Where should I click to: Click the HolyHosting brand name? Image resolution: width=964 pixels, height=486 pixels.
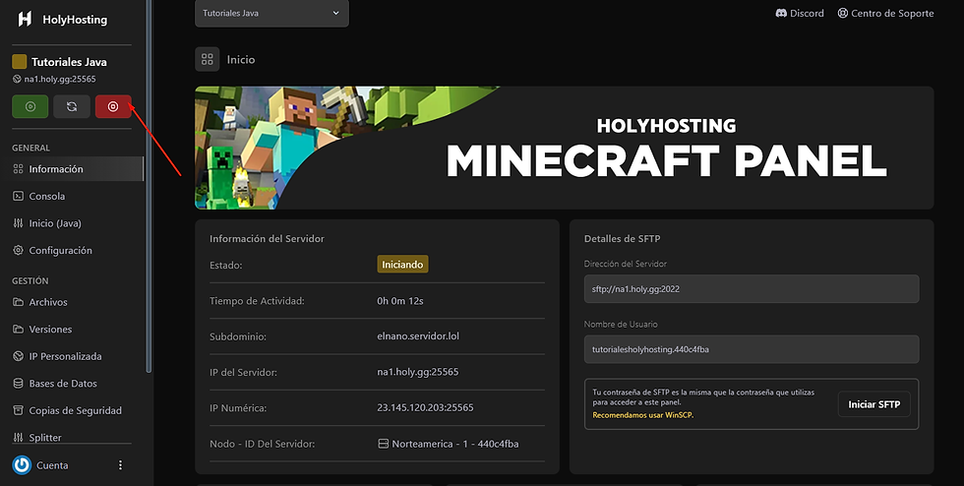click(75, 19)
